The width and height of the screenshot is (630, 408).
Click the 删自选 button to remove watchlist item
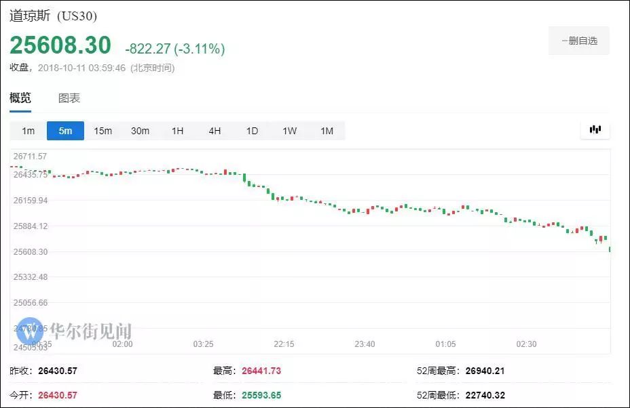(578, 41)
